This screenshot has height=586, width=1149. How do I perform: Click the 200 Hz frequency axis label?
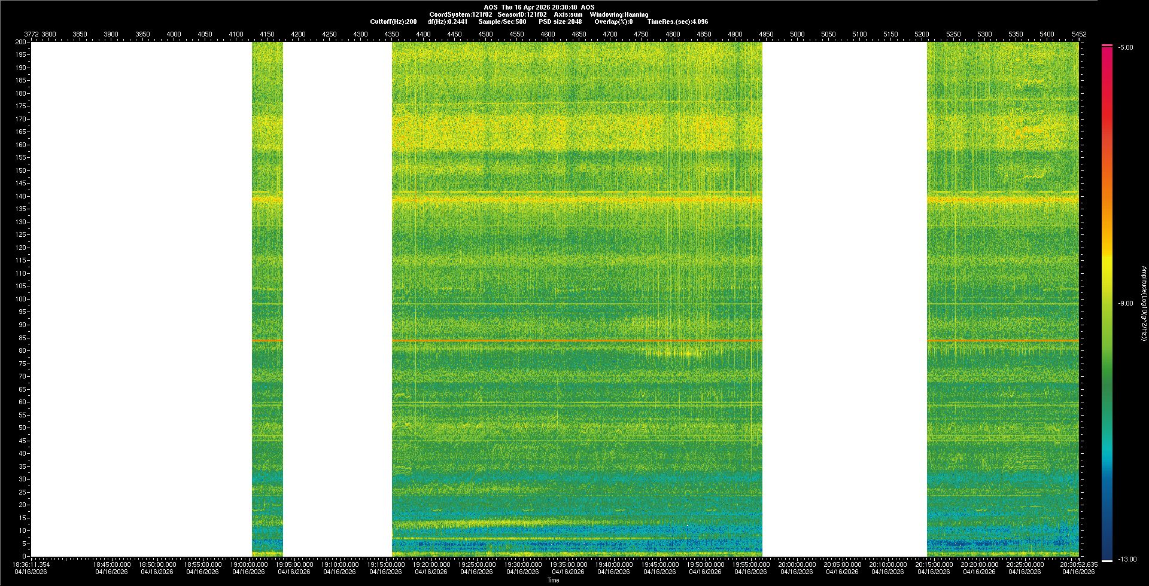pos(21,42)
